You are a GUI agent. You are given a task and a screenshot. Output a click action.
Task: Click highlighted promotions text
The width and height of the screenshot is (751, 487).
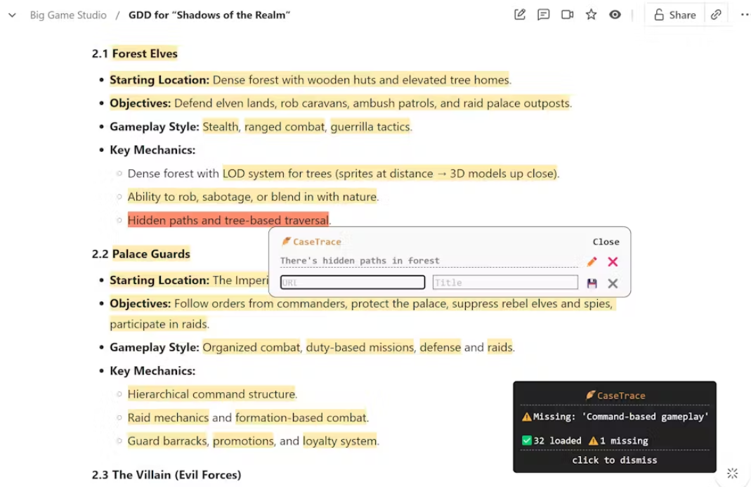(243, 441)
